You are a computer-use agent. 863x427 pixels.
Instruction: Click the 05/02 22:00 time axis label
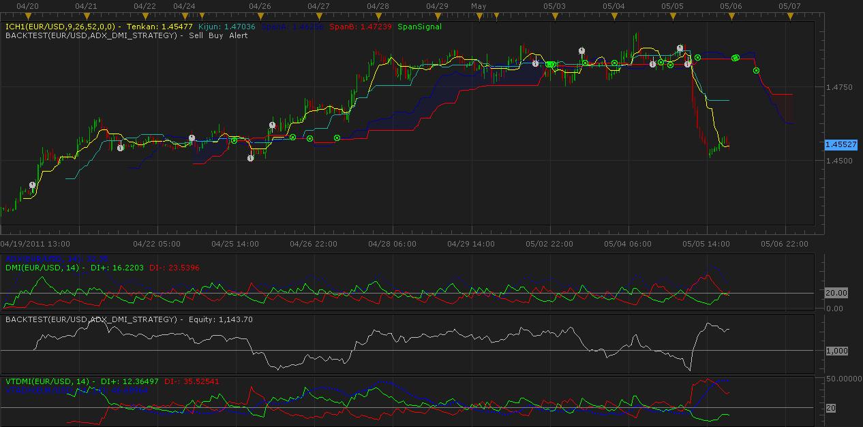click(x=549, y=243)
